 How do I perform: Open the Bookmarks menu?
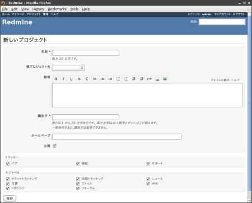57,9
